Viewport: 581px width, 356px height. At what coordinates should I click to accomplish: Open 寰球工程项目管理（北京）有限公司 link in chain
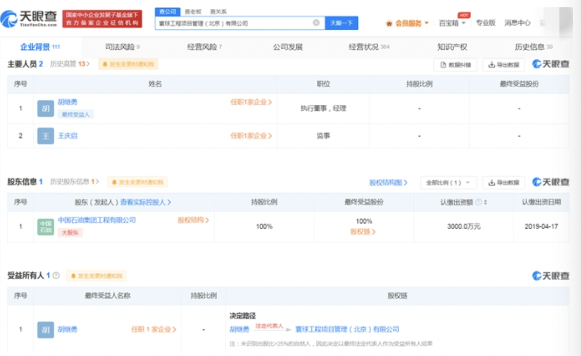347,329
